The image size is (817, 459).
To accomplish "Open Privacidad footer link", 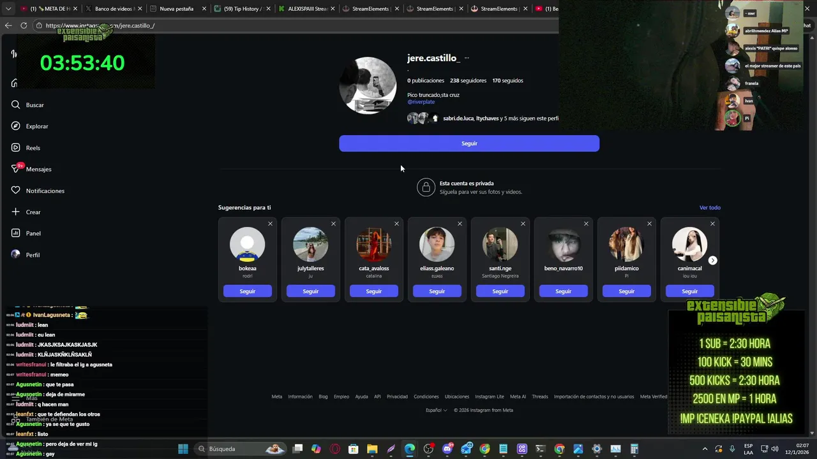I will coord(397,397).
